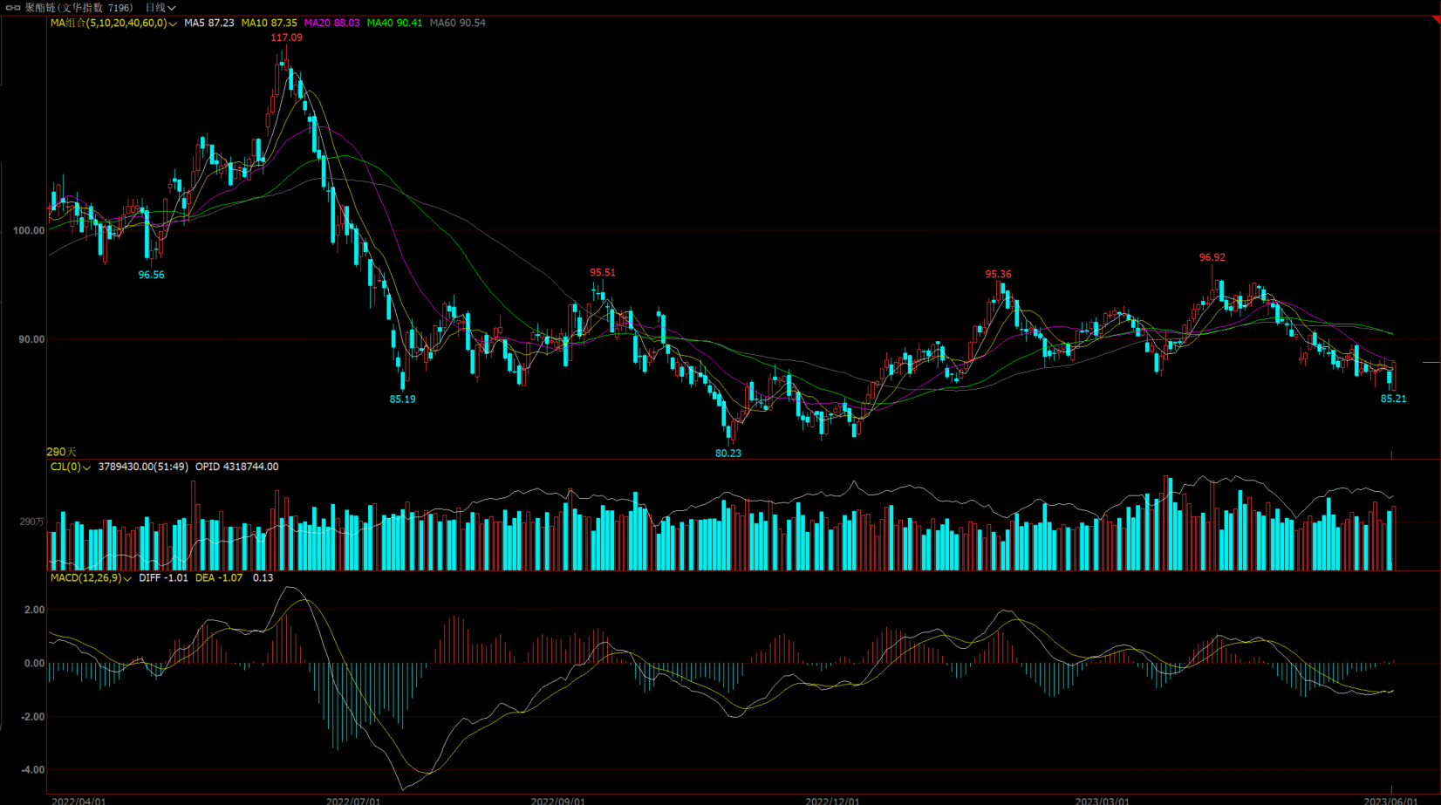Expand the CJL(0) volume indicator dropdown
Viewport: 1441px width, 805px height.
coord(71,467)
